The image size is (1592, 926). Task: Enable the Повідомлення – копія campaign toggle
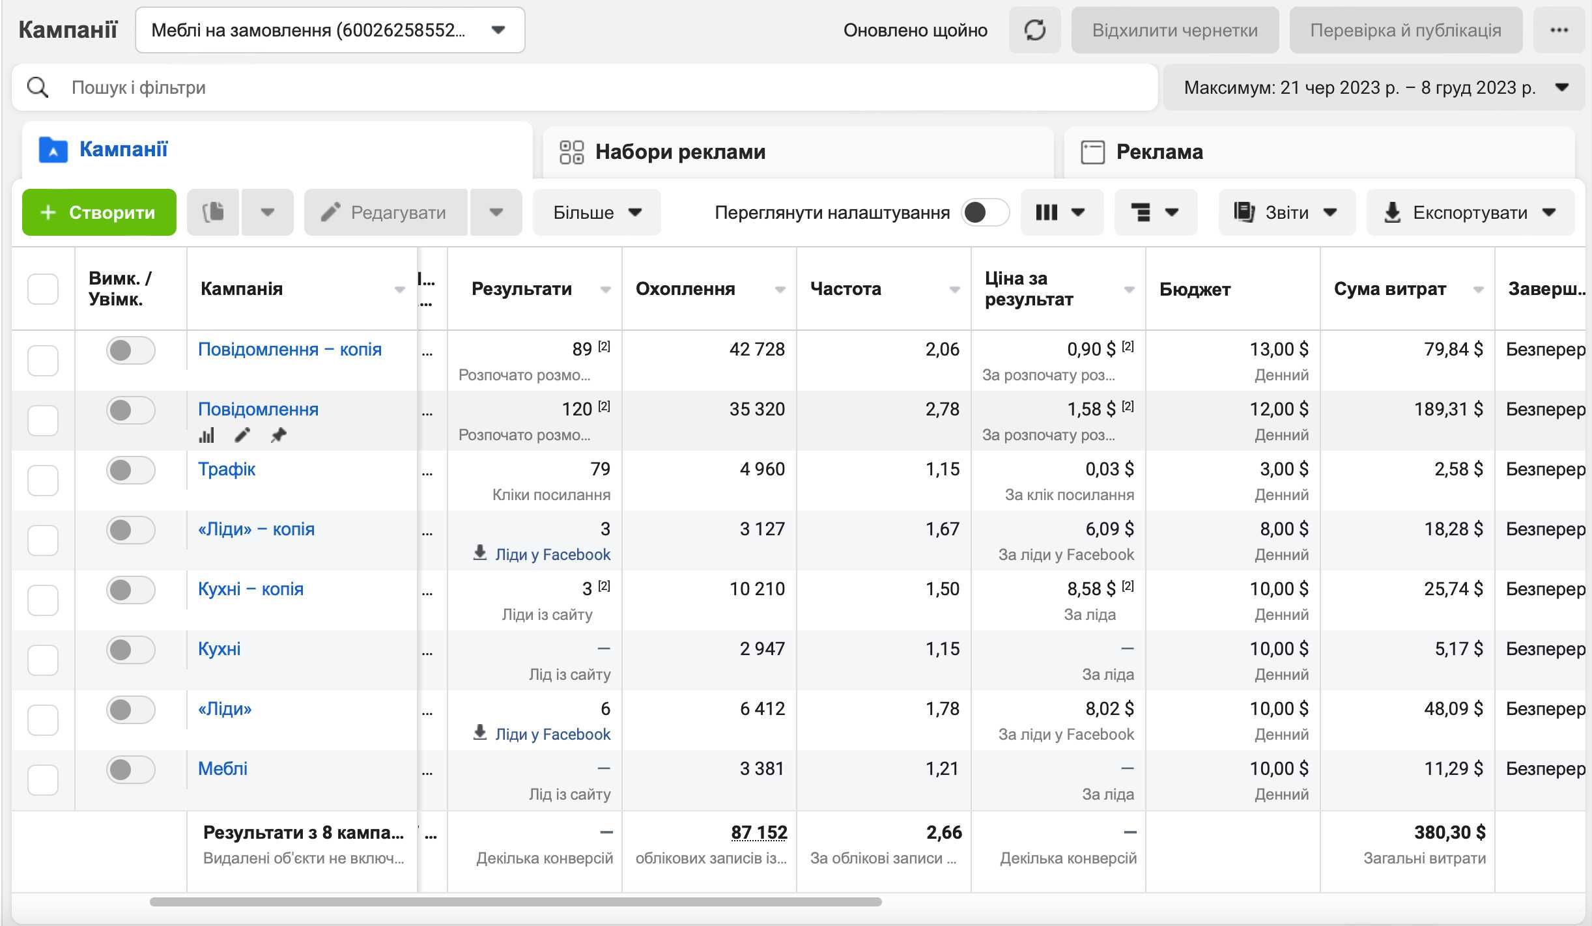click(131, 350)
